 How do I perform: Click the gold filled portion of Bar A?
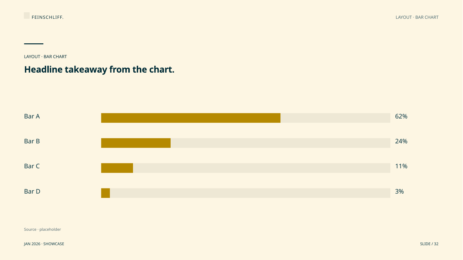point(191,118)
